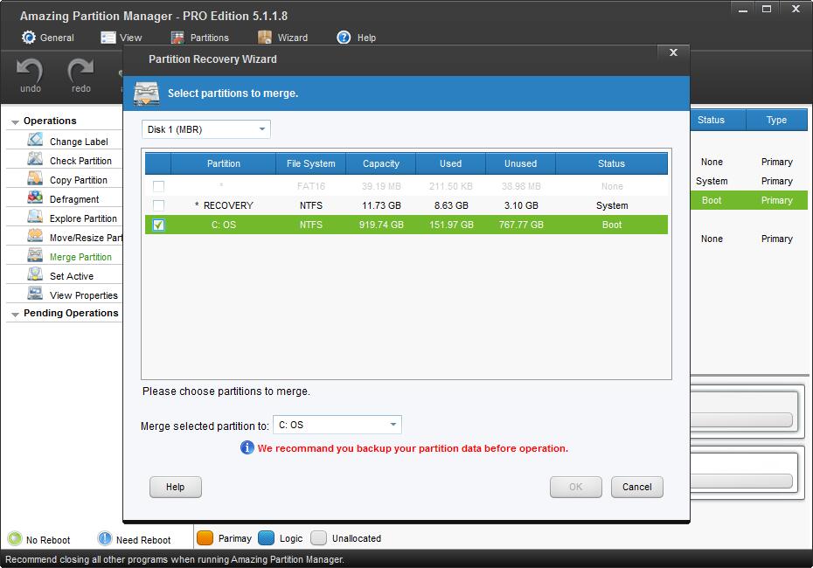
Task: Click the View Properties icon
Action: (35, 294)
